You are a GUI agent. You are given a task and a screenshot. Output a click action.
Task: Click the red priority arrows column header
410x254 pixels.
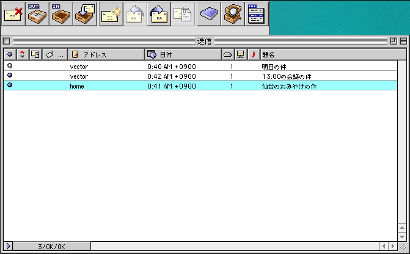[x=23, y=54]
